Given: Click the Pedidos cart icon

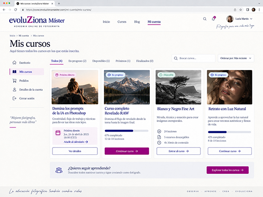Looking at the screenshot, I should tap(14, 81).
